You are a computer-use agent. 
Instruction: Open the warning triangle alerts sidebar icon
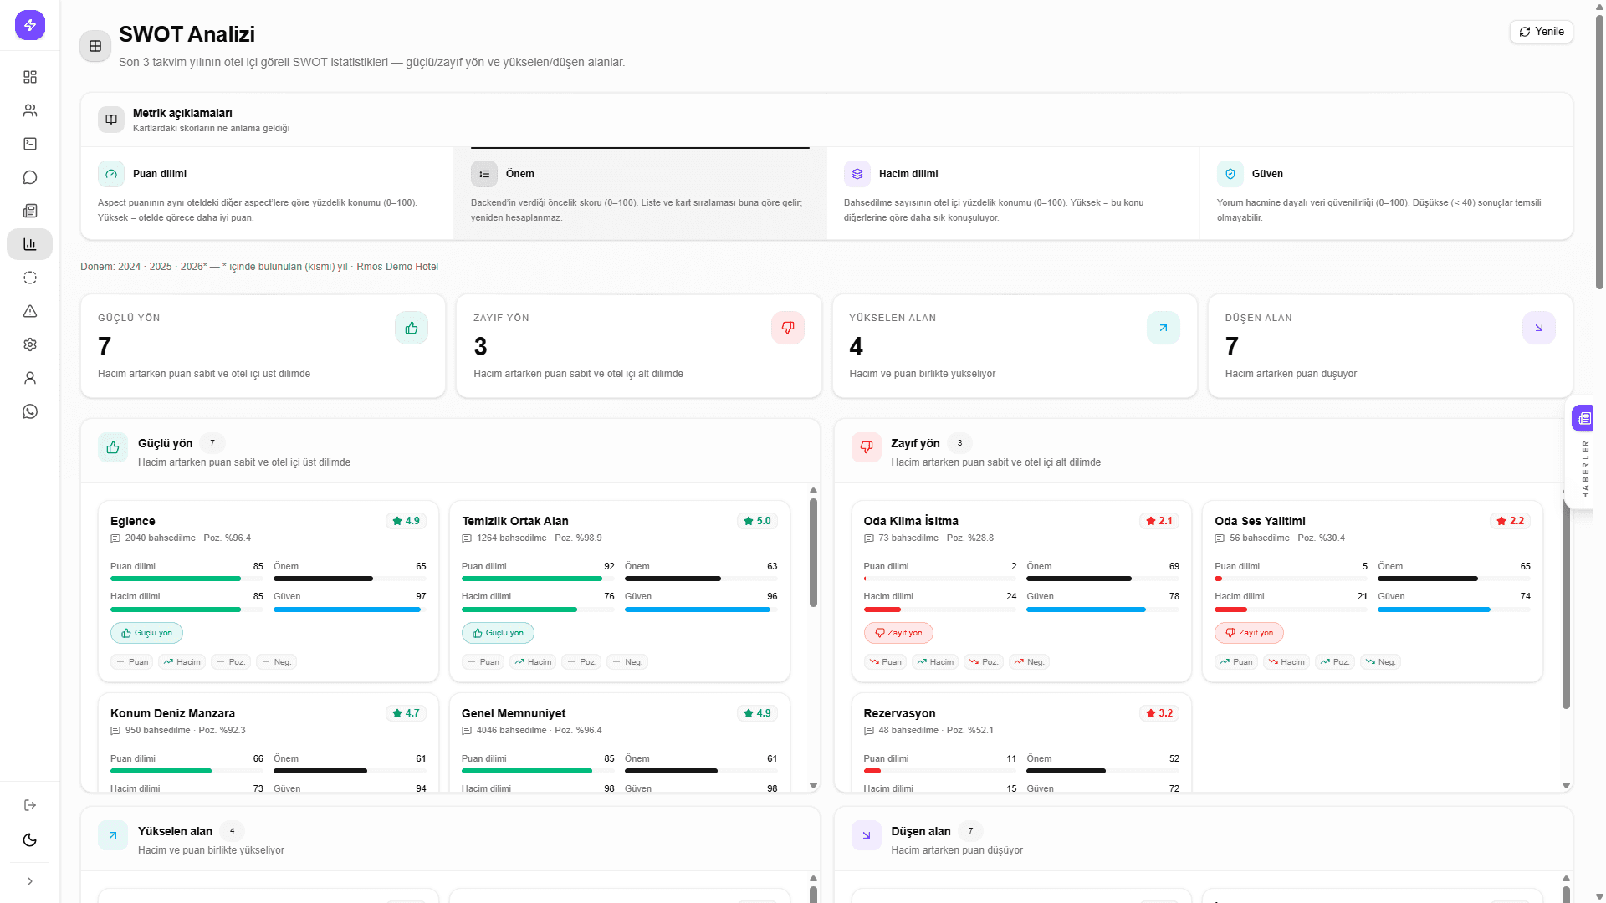(30, 311)
